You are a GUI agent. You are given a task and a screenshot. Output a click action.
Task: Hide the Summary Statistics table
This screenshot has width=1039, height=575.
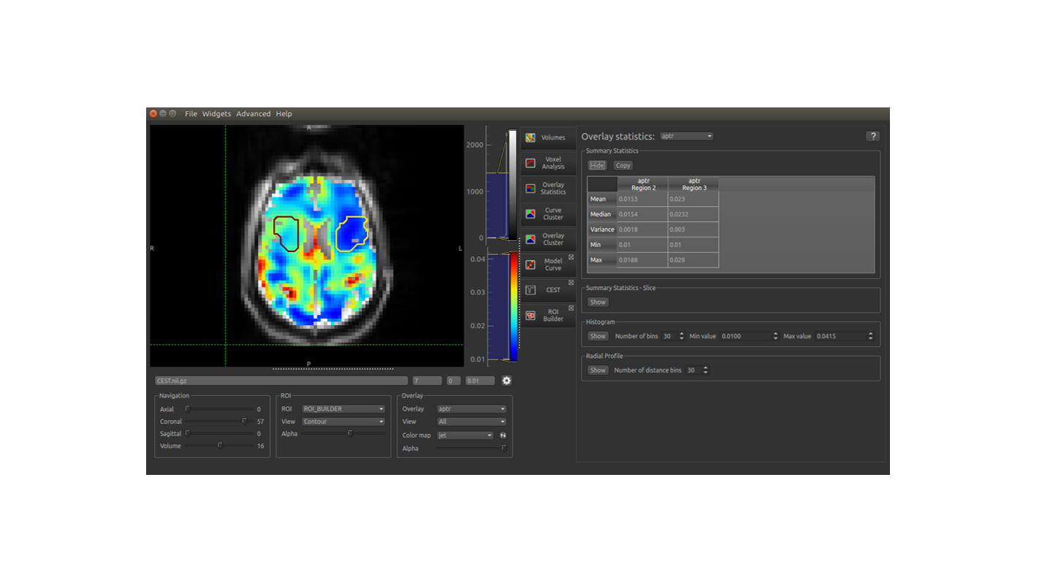pos(597,166)
